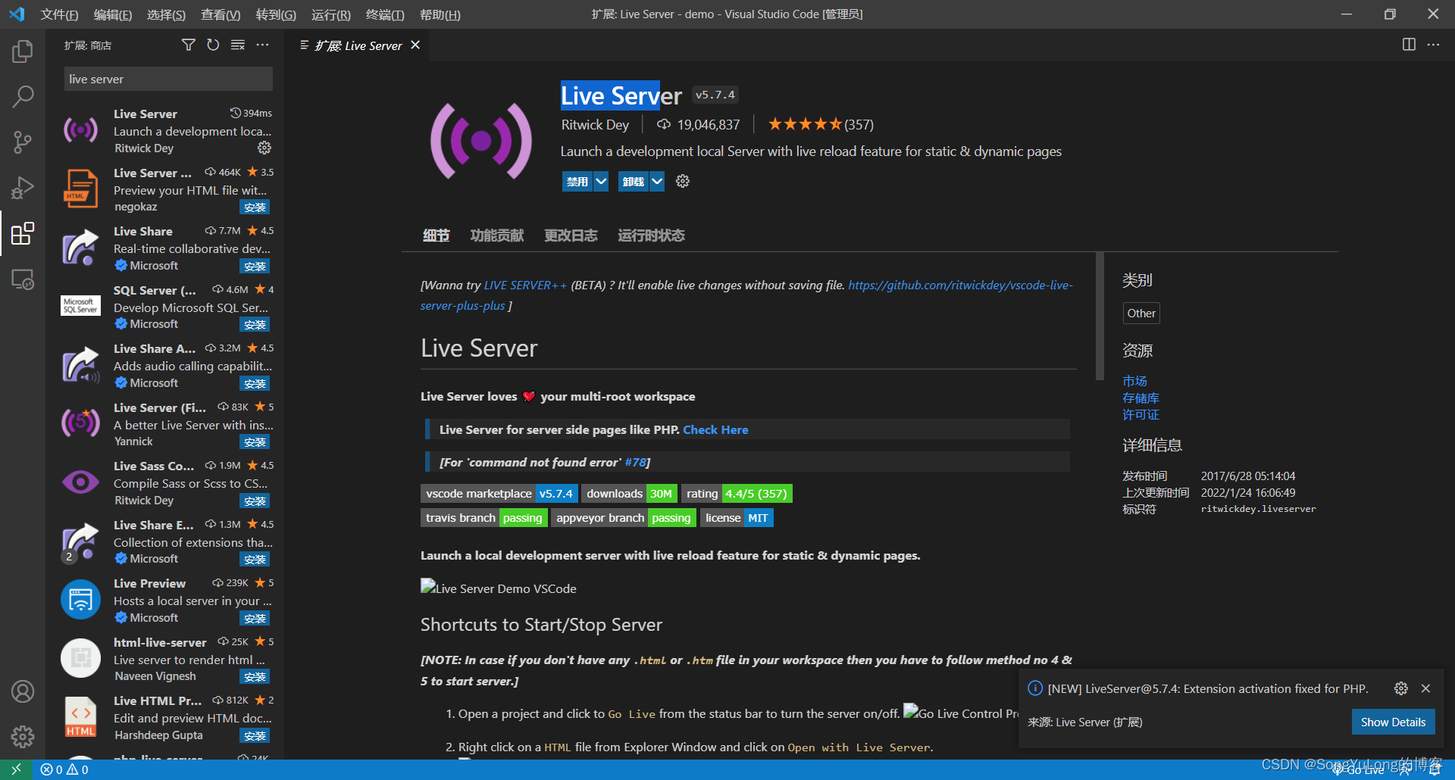Install the Live Share Extension Pack

click(x=255, y=559)
